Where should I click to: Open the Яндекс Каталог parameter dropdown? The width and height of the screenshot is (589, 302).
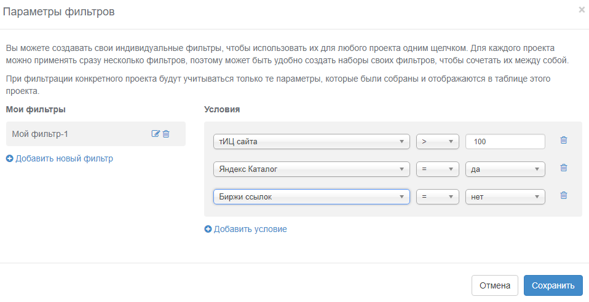[311, 169]
